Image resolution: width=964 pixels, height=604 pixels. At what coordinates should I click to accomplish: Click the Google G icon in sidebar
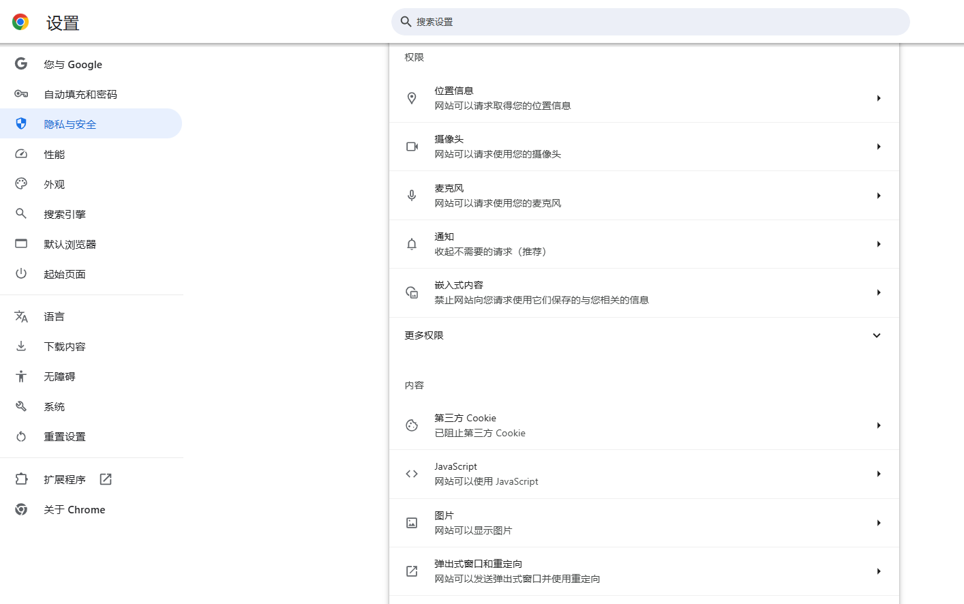(21, 63)
